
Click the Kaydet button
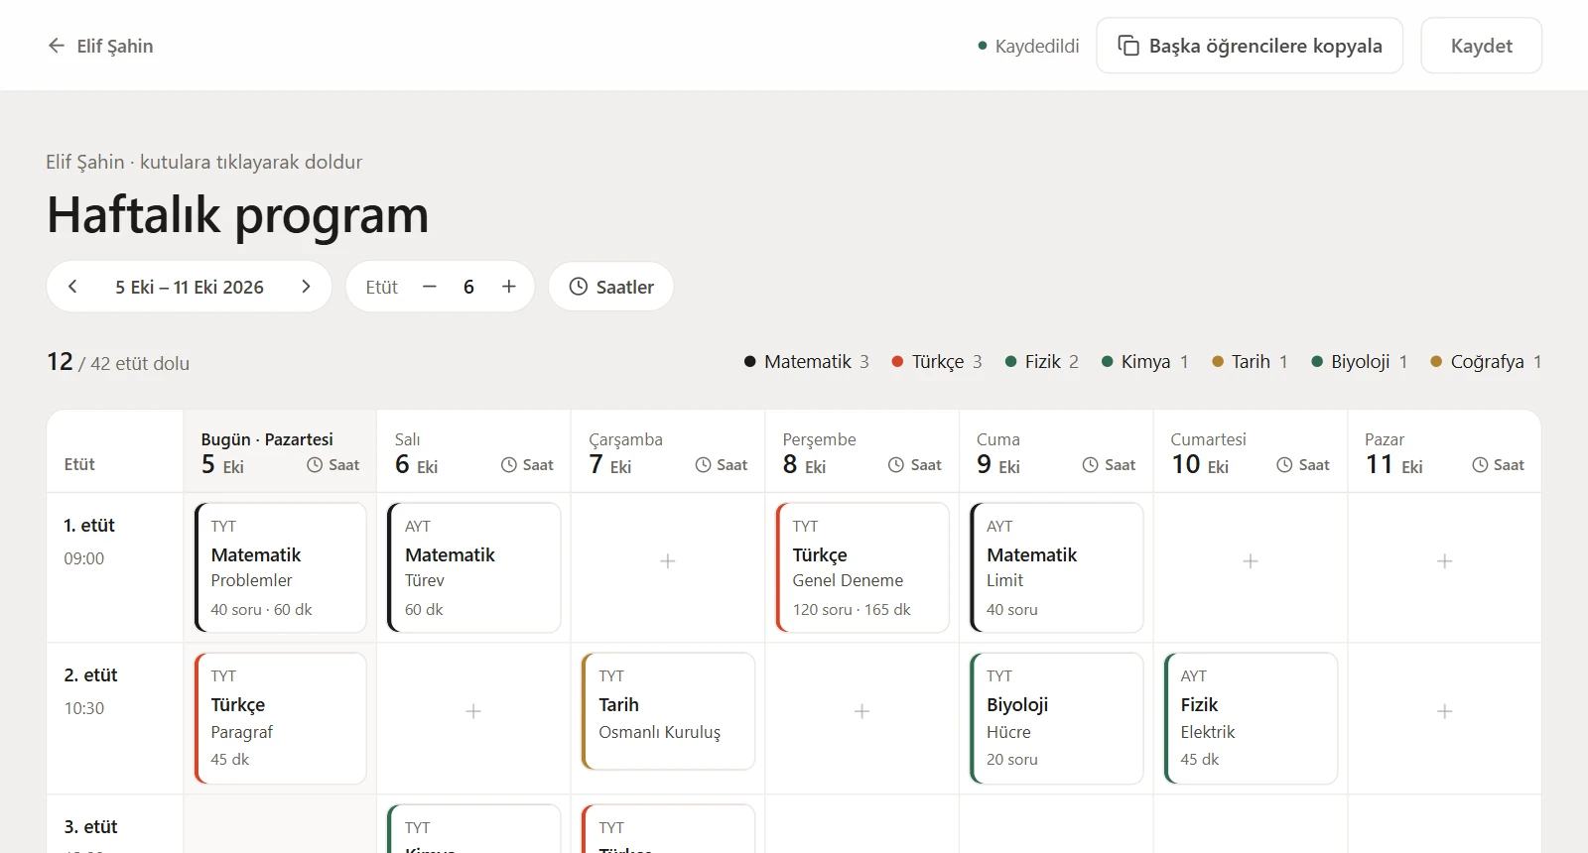[x=1482, y=46]
